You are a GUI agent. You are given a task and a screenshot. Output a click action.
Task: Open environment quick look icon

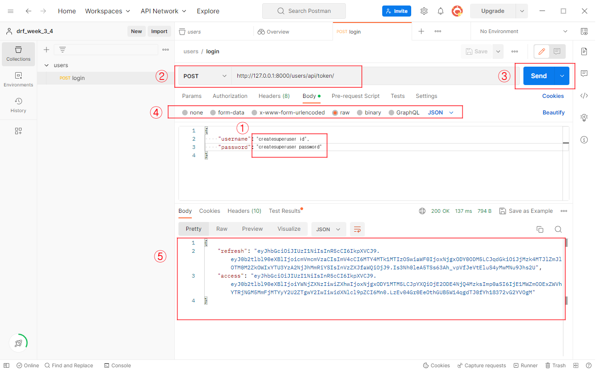click(584, 31)
